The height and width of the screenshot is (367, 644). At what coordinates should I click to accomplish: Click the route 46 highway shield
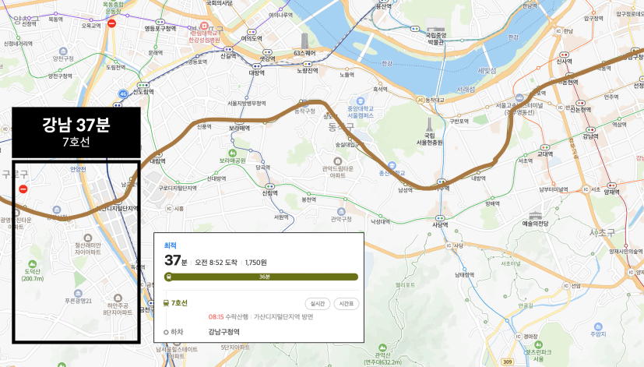123,94
